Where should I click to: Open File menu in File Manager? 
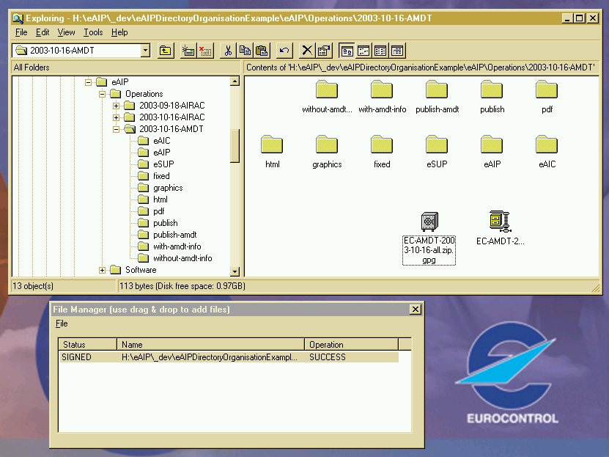tap(62, 323)
